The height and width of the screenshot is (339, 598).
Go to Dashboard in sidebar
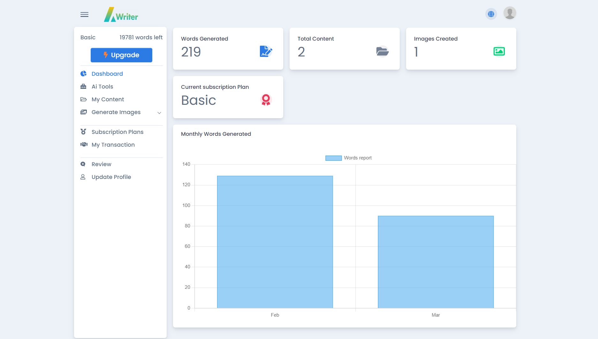[107, 74]
